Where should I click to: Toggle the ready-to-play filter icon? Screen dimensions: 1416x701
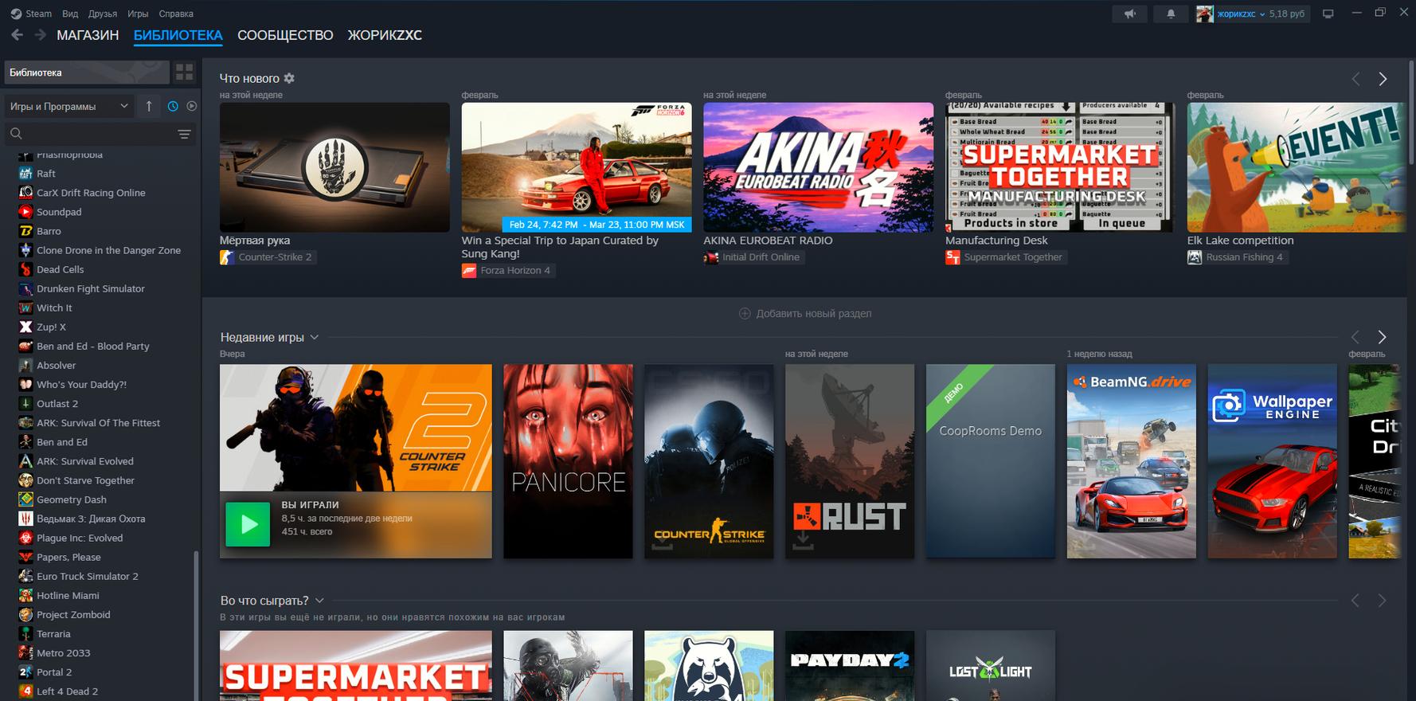[192, 106]
